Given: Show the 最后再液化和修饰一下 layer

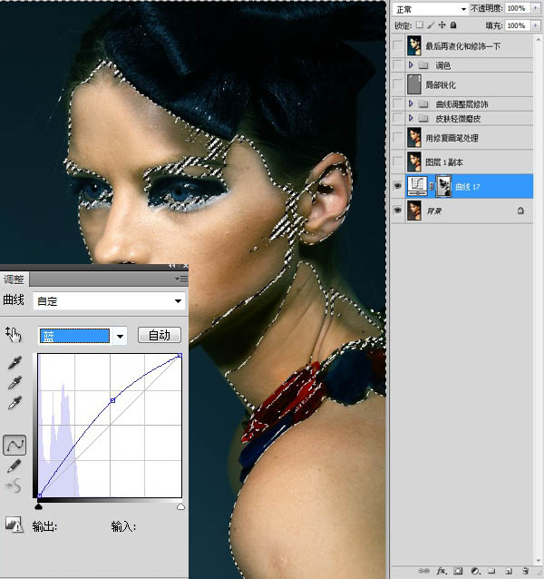Looking at the screenshot, I should click(x=398, y=45).
